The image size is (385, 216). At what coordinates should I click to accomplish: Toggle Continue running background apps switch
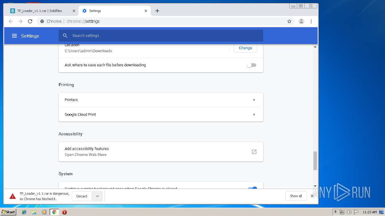(252, 188)
